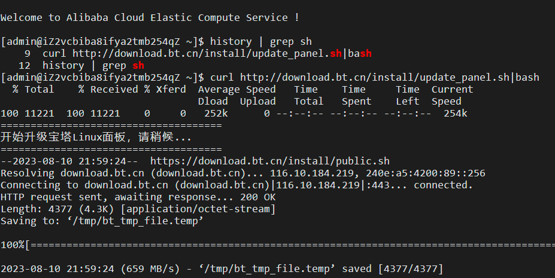Click the 100% download progress bar
555x278 pixels.
click(x=278, y=245)
